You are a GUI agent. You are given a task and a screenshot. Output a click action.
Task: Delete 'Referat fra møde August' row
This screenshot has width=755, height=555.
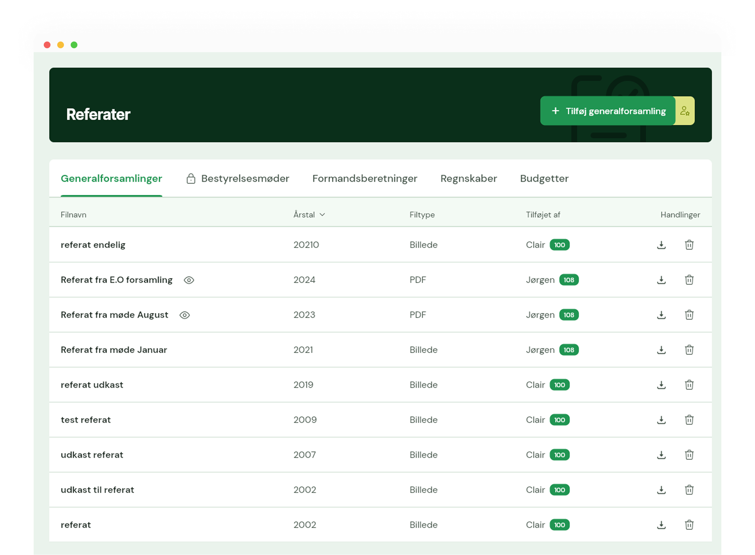689,315
